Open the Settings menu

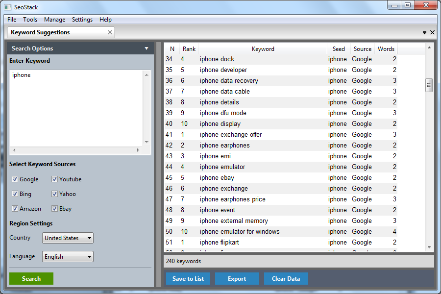(x=82, y=20)
